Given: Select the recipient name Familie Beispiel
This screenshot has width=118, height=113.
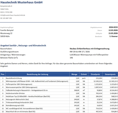Looking at the screenshot, I should 7,30.
